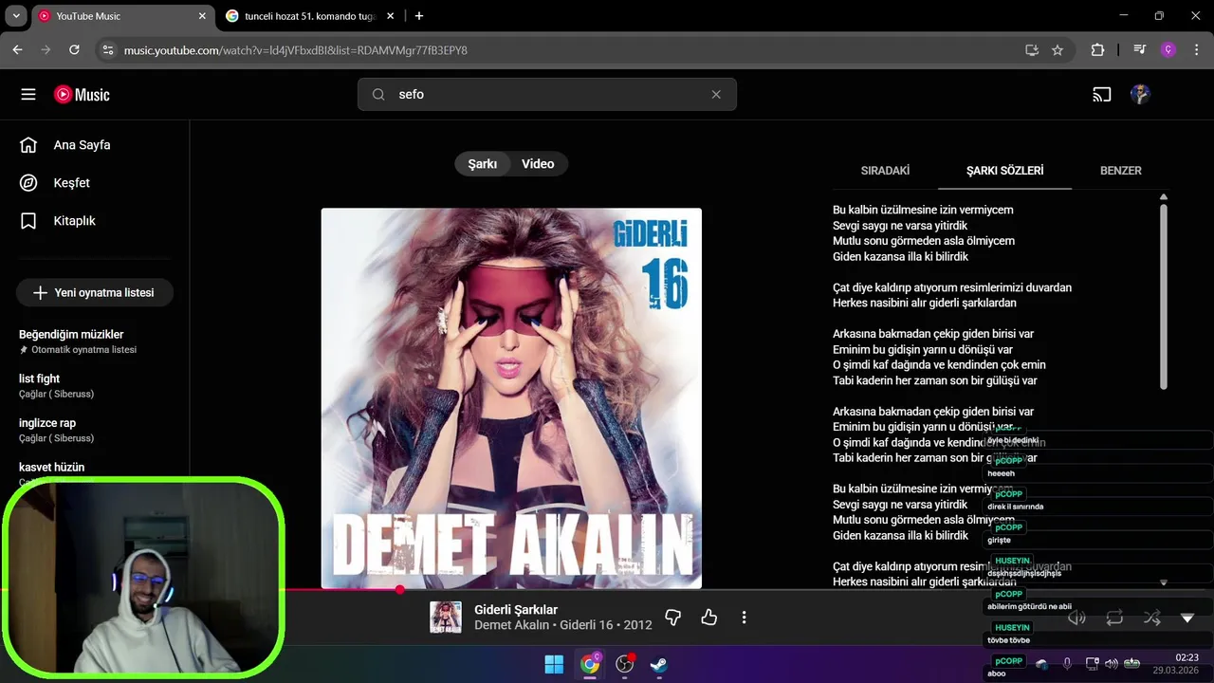Click the browser address bar URL
This screenshot has width=1214, height=683.
point(296,50)
